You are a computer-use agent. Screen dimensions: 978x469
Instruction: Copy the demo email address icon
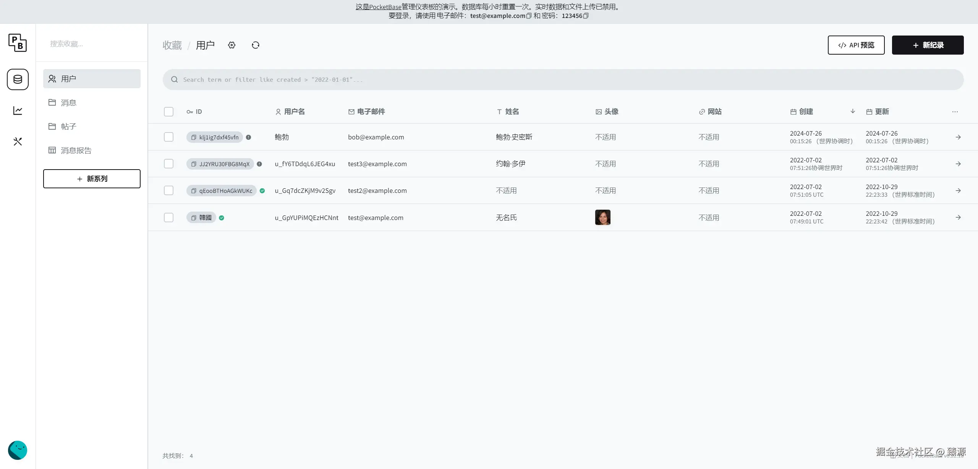click(529, 16)
